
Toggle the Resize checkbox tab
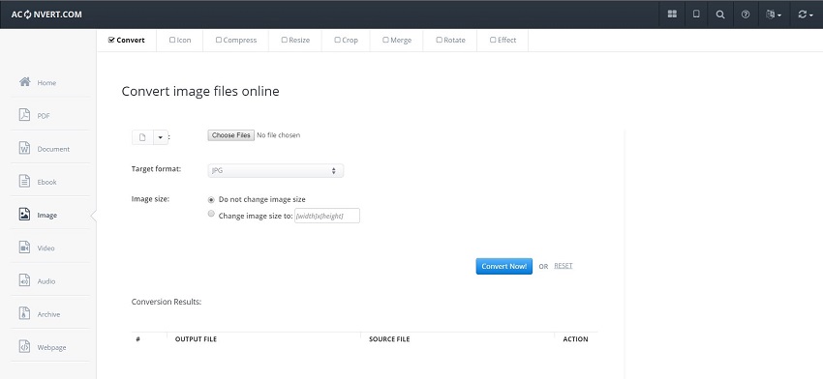pos(295,40)
